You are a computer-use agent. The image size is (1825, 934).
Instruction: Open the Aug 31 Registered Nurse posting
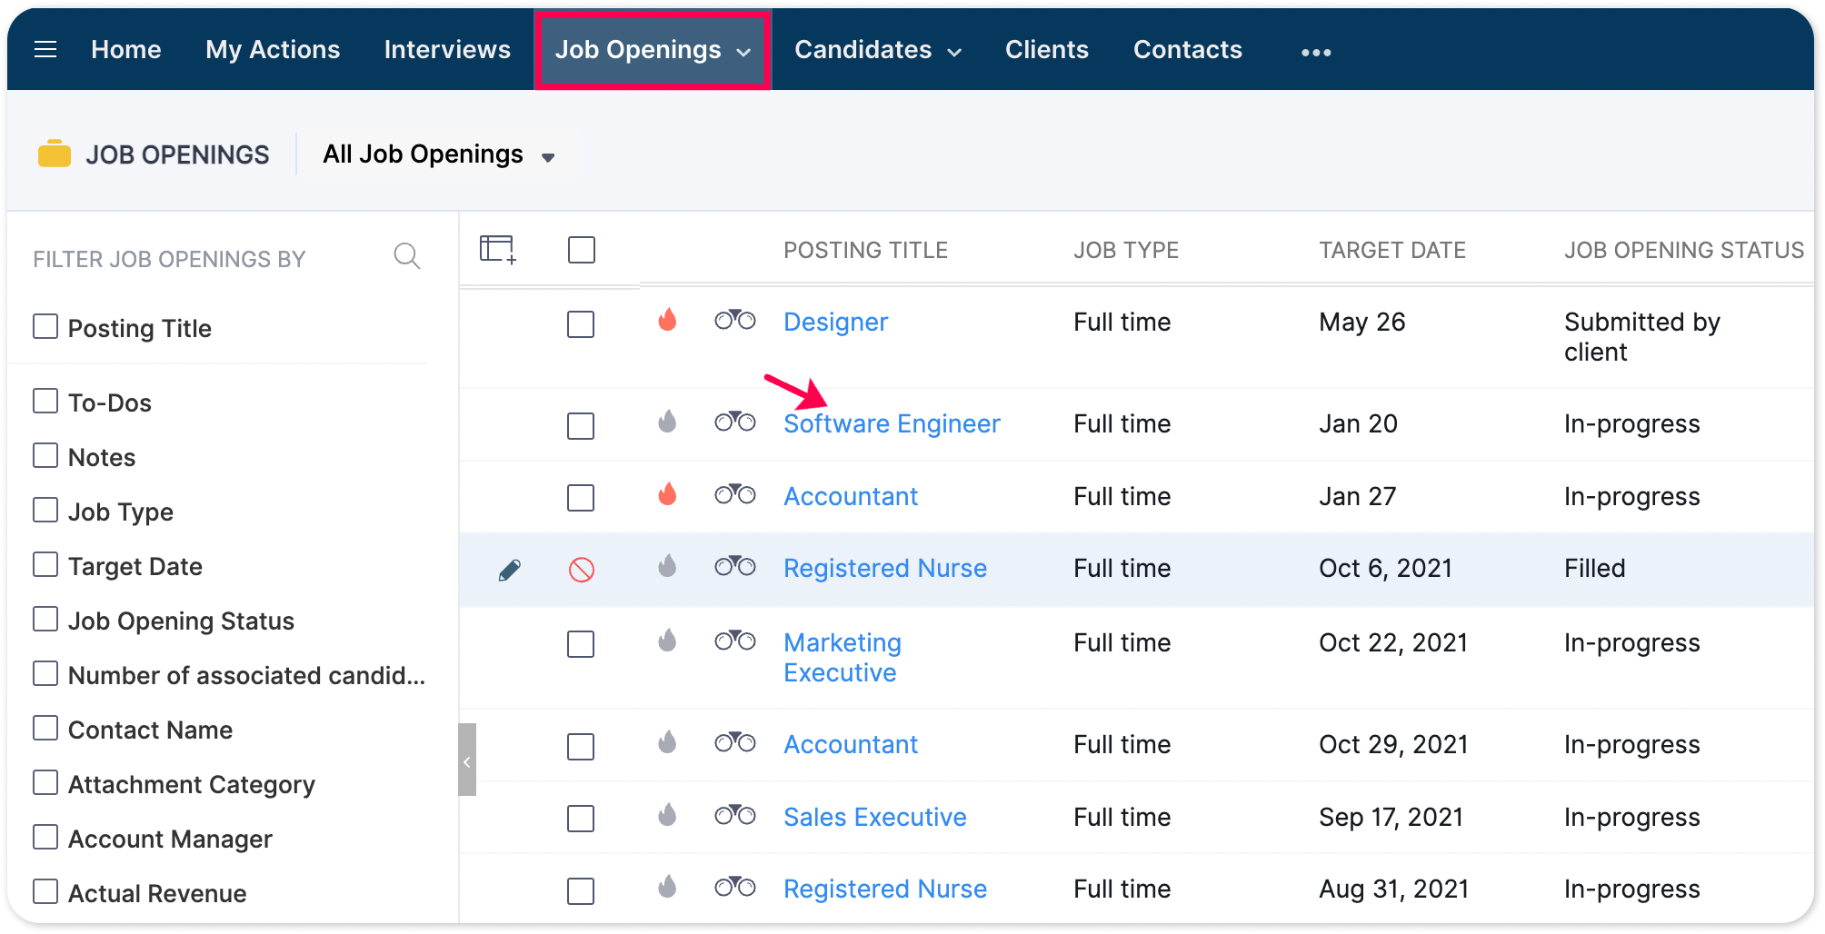[885, 889]
